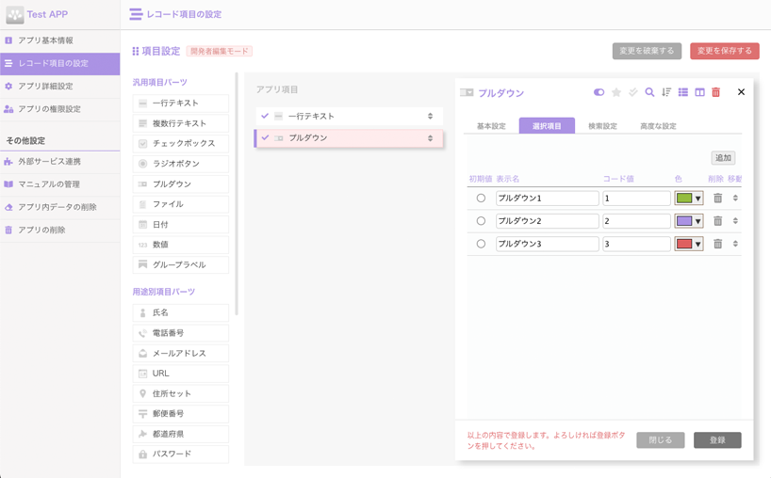Click the 一行テキスト row under アプリ項目
Viewport: 771px width, 478px height.
click(349, 117)
